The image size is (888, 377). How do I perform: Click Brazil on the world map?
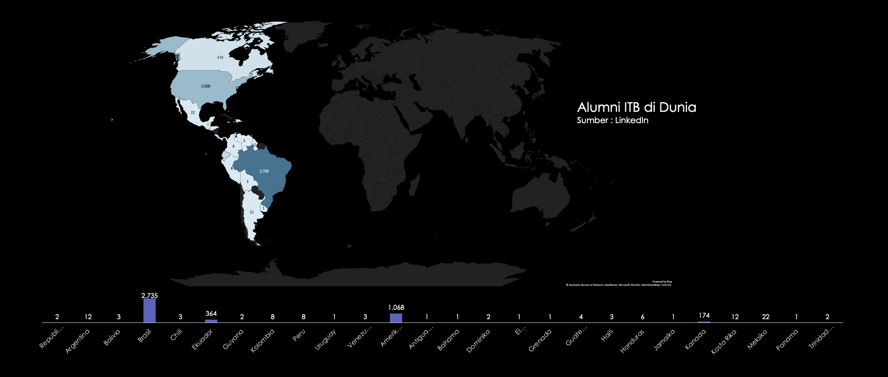coord(264,172)
